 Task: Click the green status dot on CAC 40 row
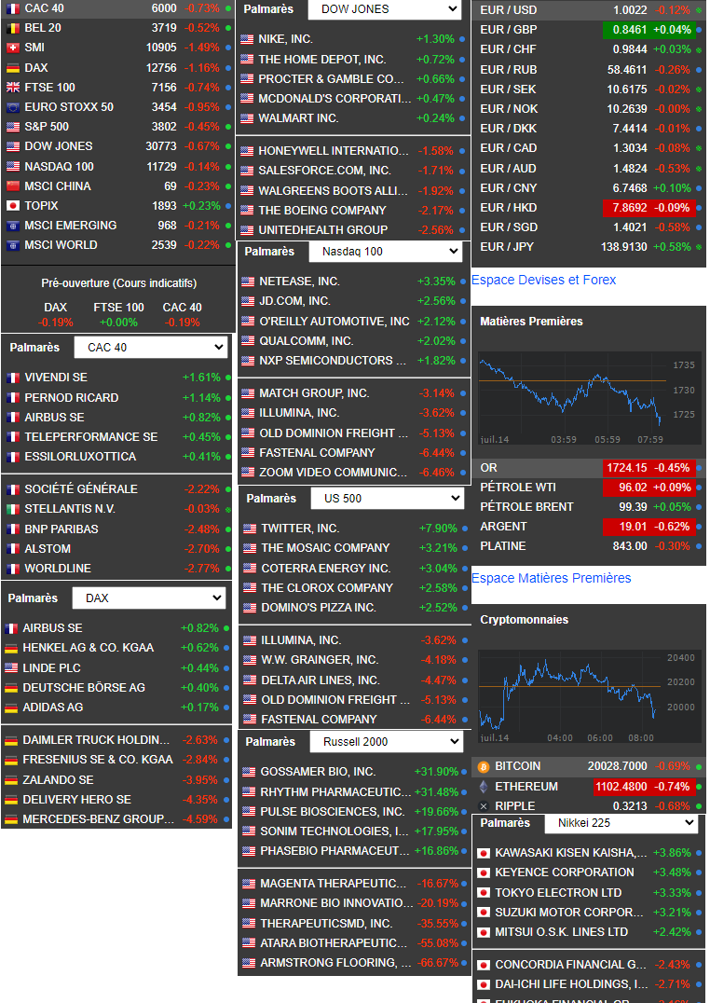(x=228, y=8)
